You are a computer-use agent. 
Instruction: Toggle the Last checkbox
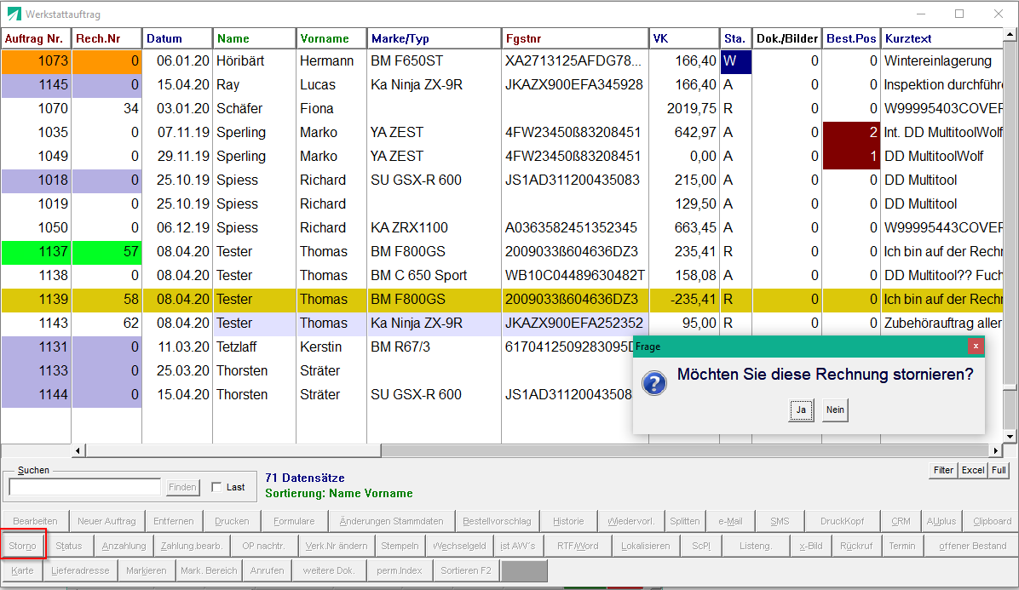click(216, 487)
